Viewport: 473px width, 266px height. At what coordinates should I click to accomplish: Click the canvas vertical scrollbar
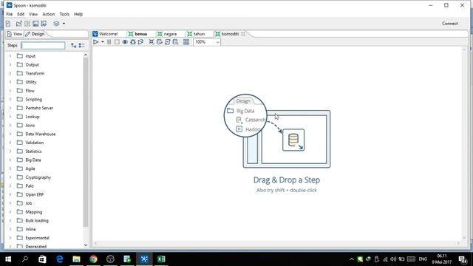click(464, 143)
